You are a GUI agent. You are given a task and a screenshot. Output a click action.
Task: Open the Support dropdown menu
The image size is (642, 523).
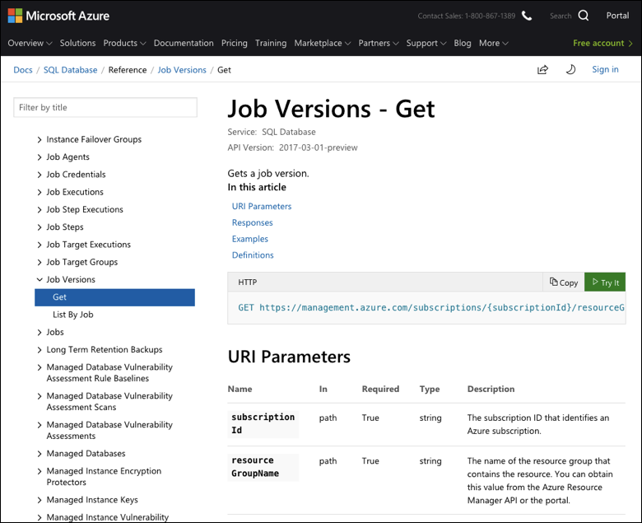426,43
